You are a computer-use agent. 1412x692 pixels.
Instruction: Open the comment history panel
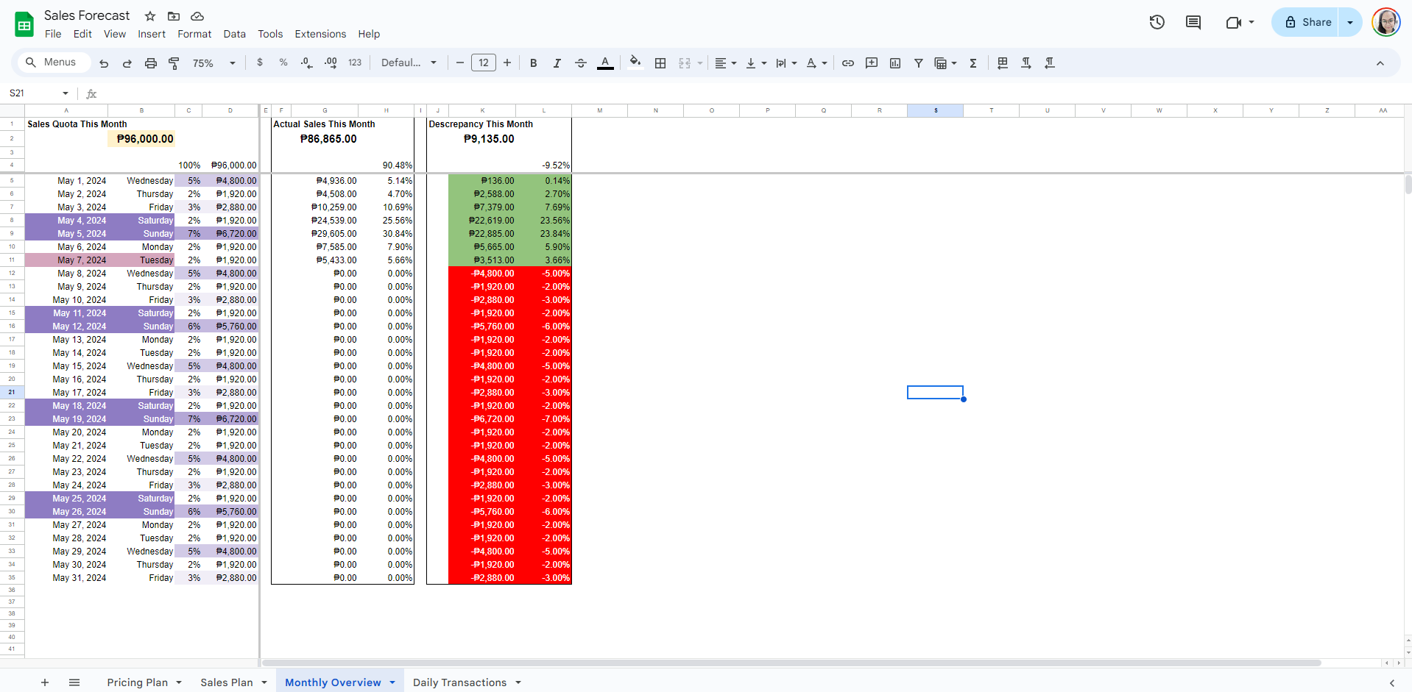coord(1193,22)
